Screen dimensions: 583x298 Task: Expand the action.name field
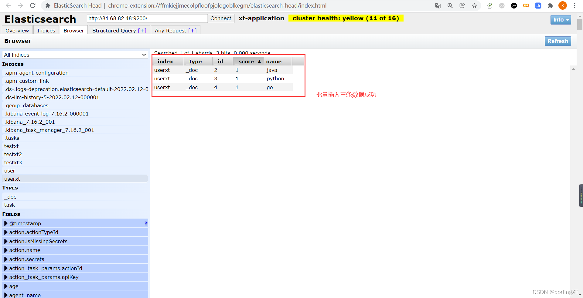(6, 250)
